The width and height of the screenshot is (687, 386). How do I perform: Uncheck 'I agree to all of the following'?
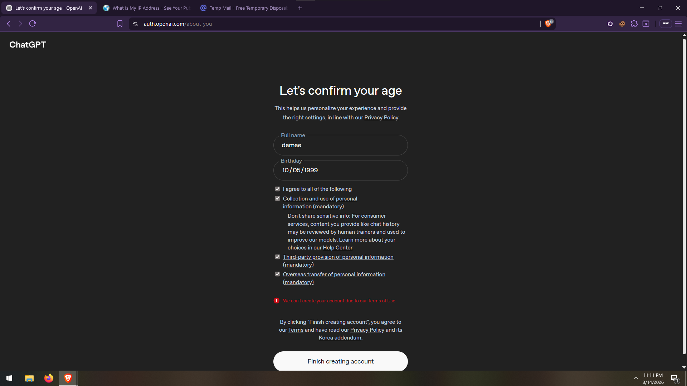coord(277,189)
